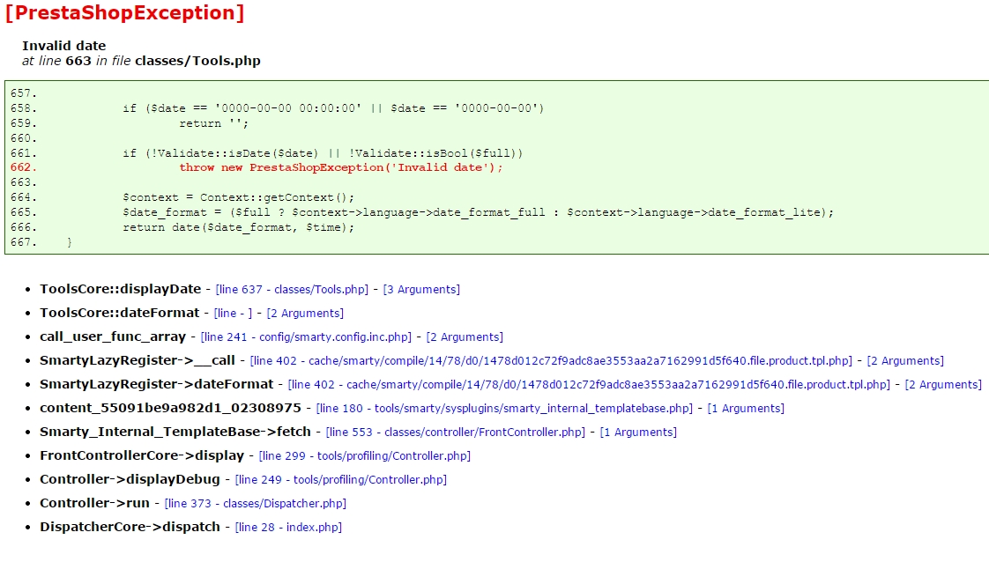Open the smarty.config.inc.php line 241 link
989x562 pixels.
tap(306, 337)
